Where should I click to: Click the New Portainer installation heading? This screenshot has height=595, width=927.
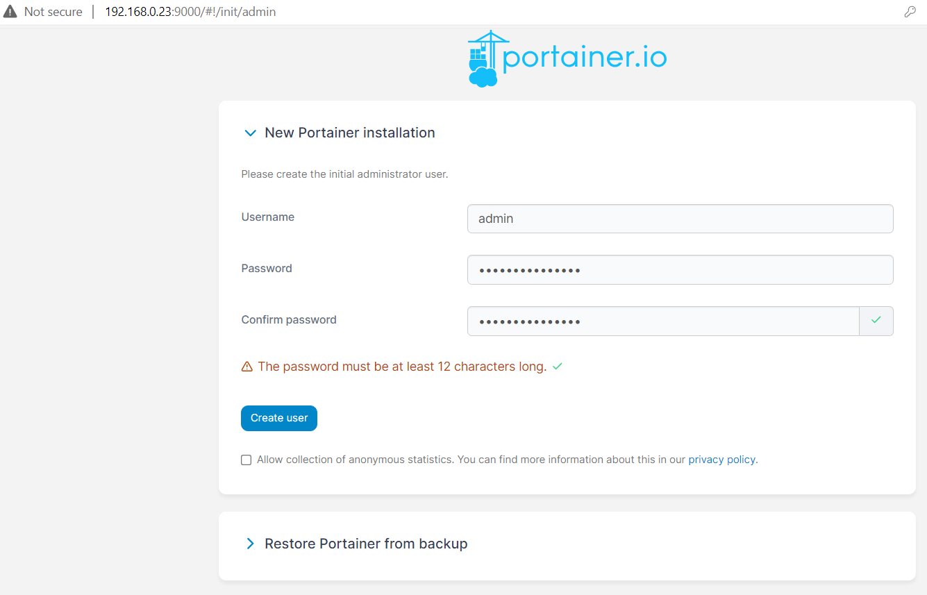[349, 133]
